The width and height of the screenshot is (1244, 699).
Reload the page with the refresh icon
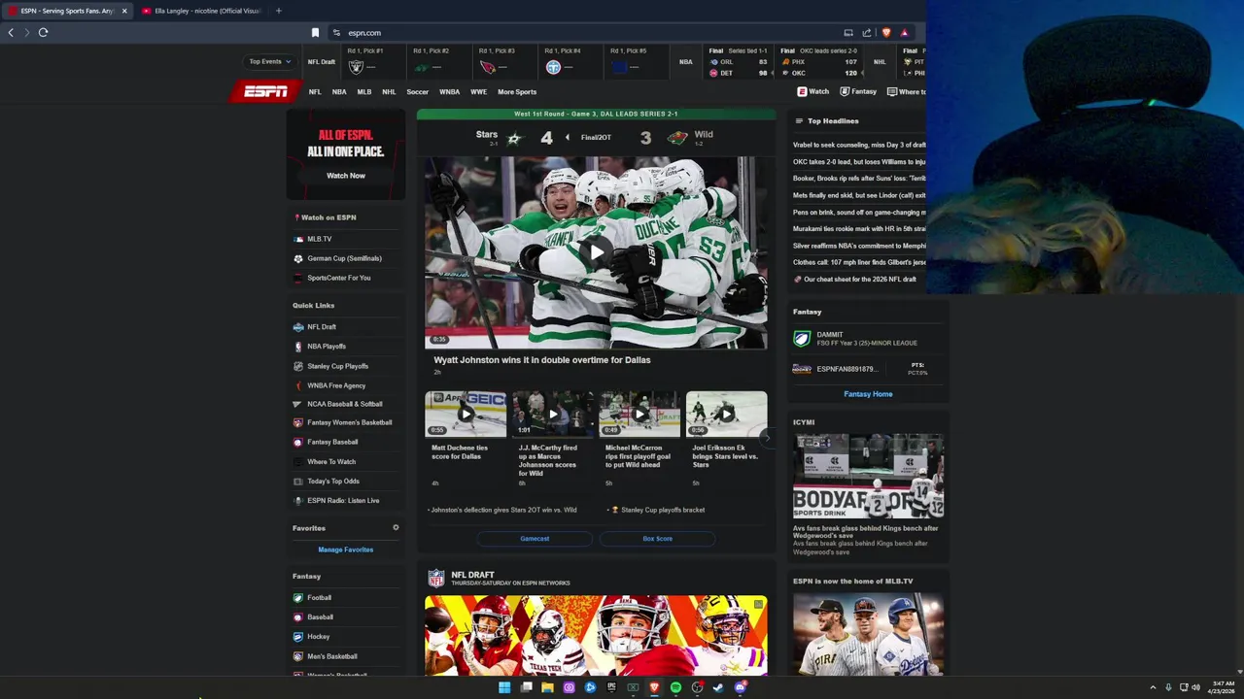(x=43, y=32)
